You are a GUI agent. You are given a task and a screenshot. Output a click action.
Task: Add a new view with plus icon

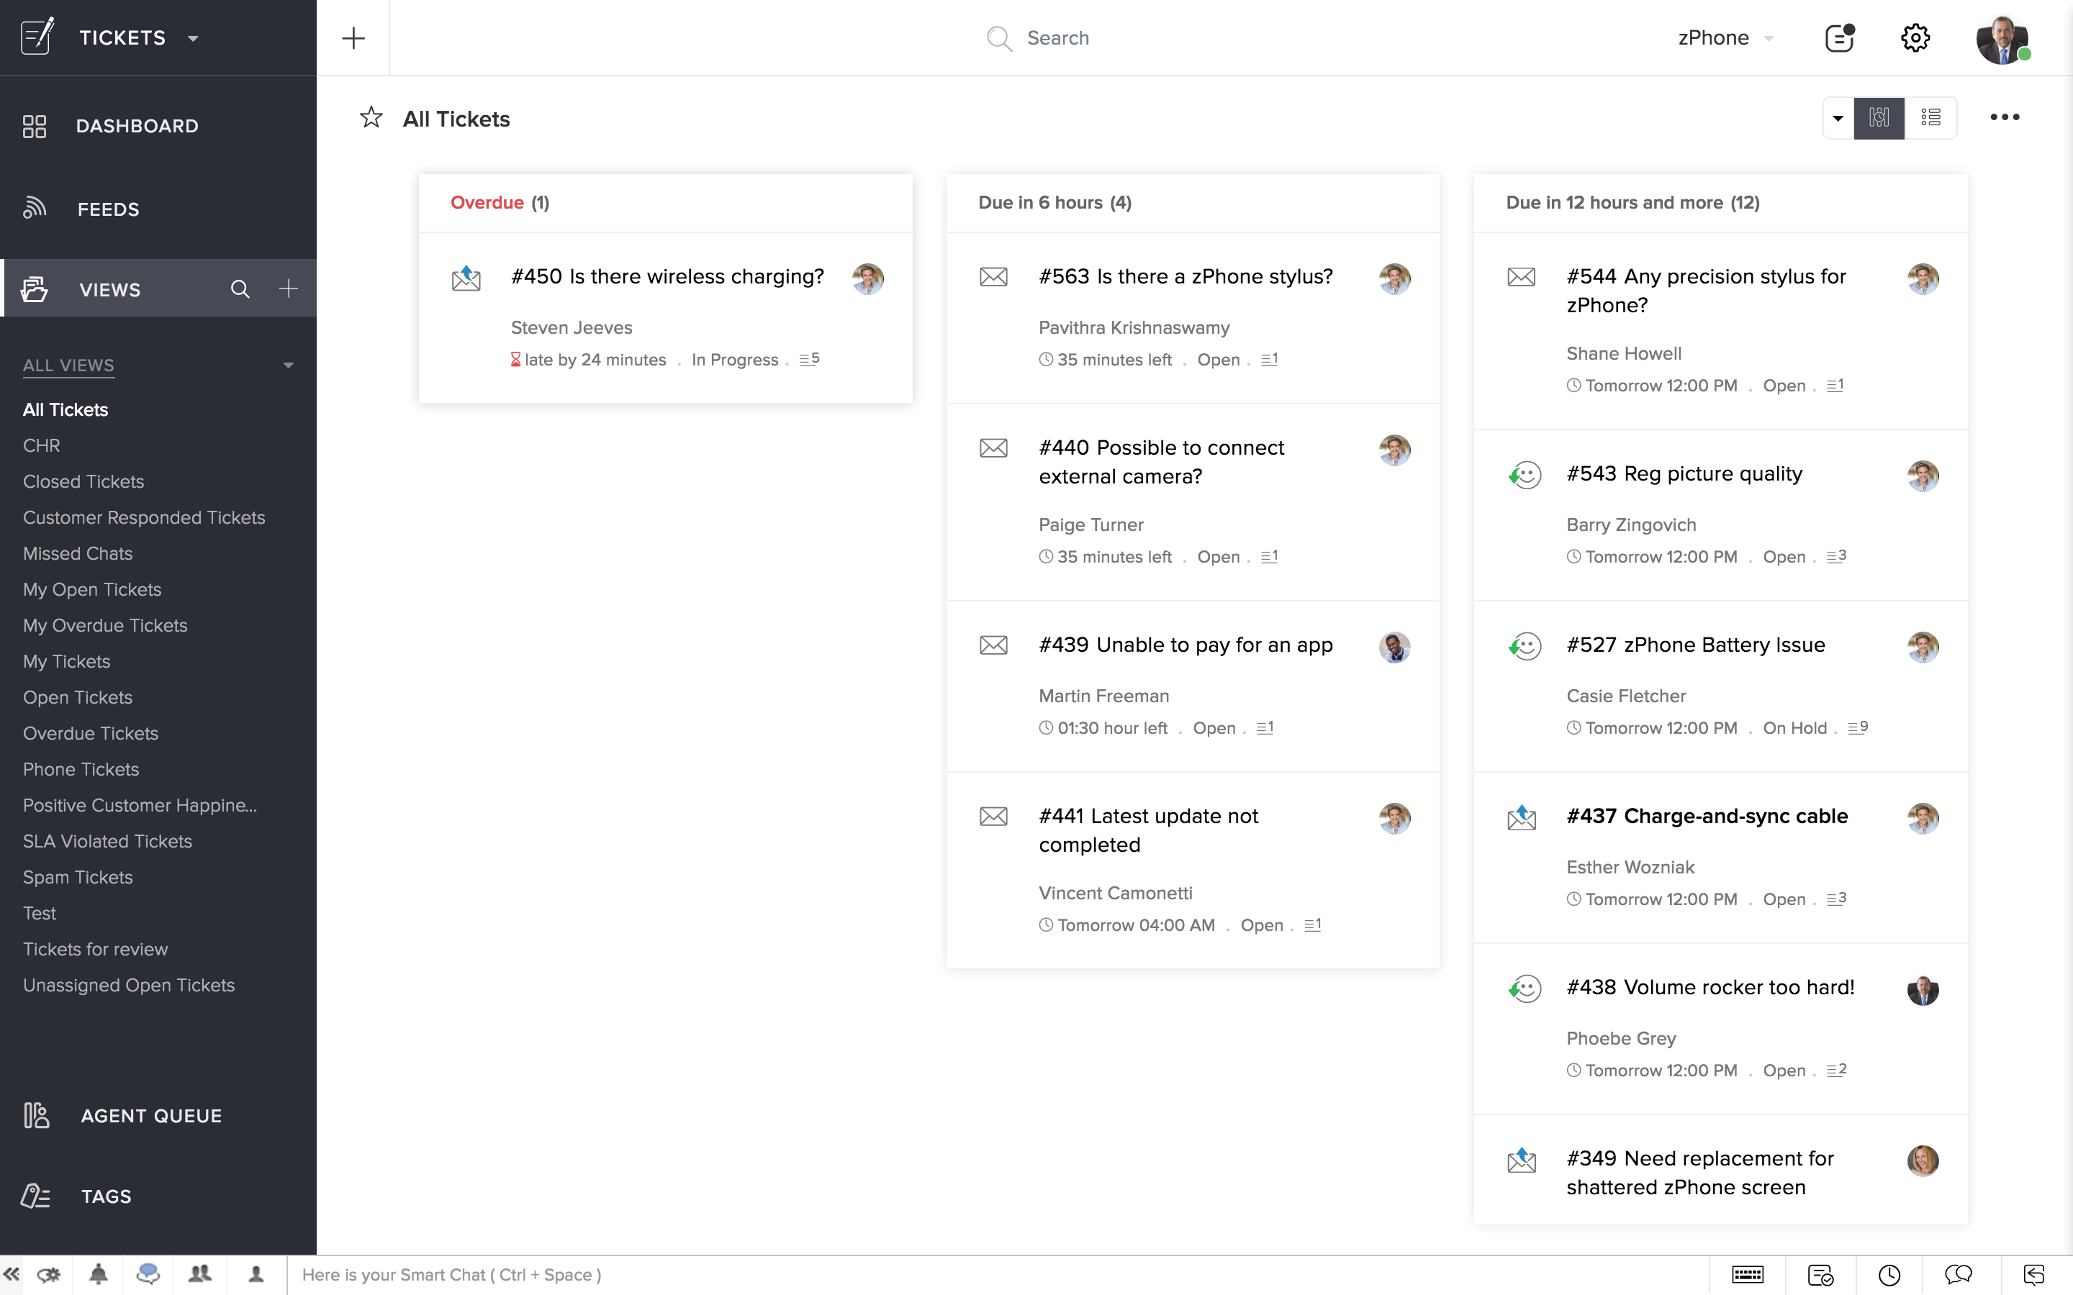click(289, 289)
